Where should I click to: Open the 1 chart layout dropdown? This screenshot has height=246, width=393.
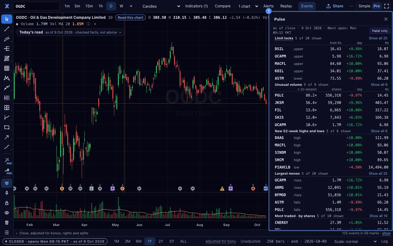(x=247, y=6)
